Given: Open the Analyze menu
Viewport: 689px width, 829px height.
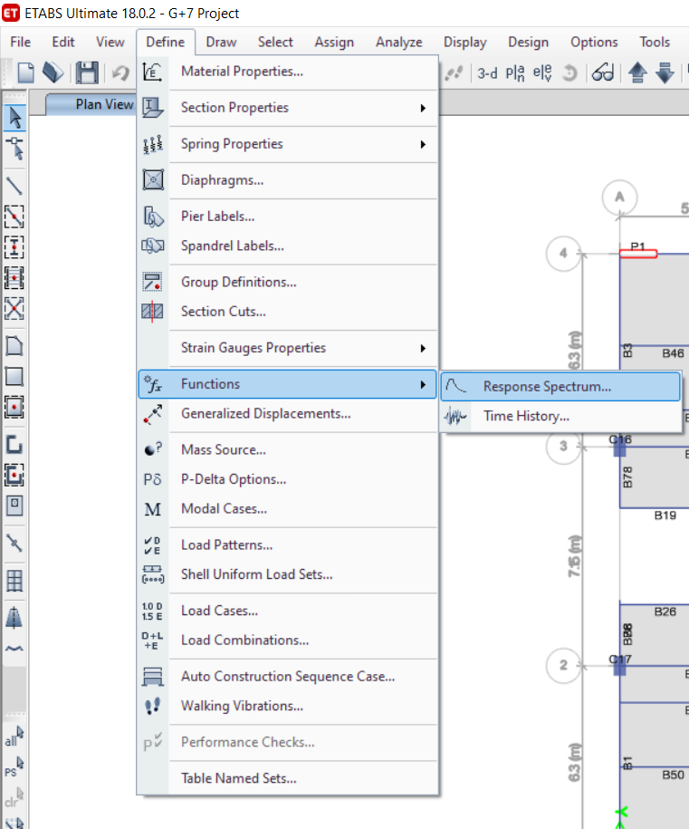Looking at the screenshot, I should click(399, 42).
